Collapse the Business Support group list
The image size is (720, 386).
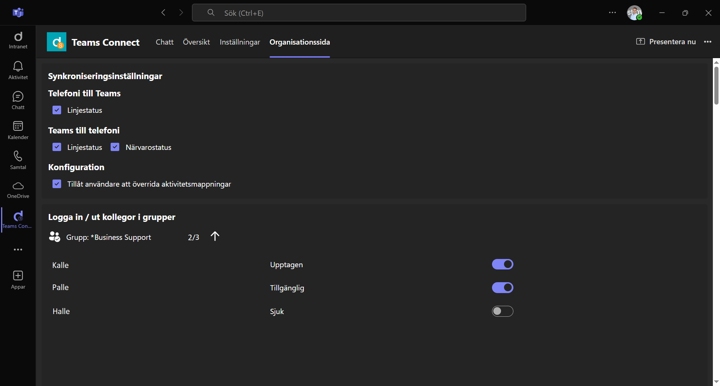215,236
